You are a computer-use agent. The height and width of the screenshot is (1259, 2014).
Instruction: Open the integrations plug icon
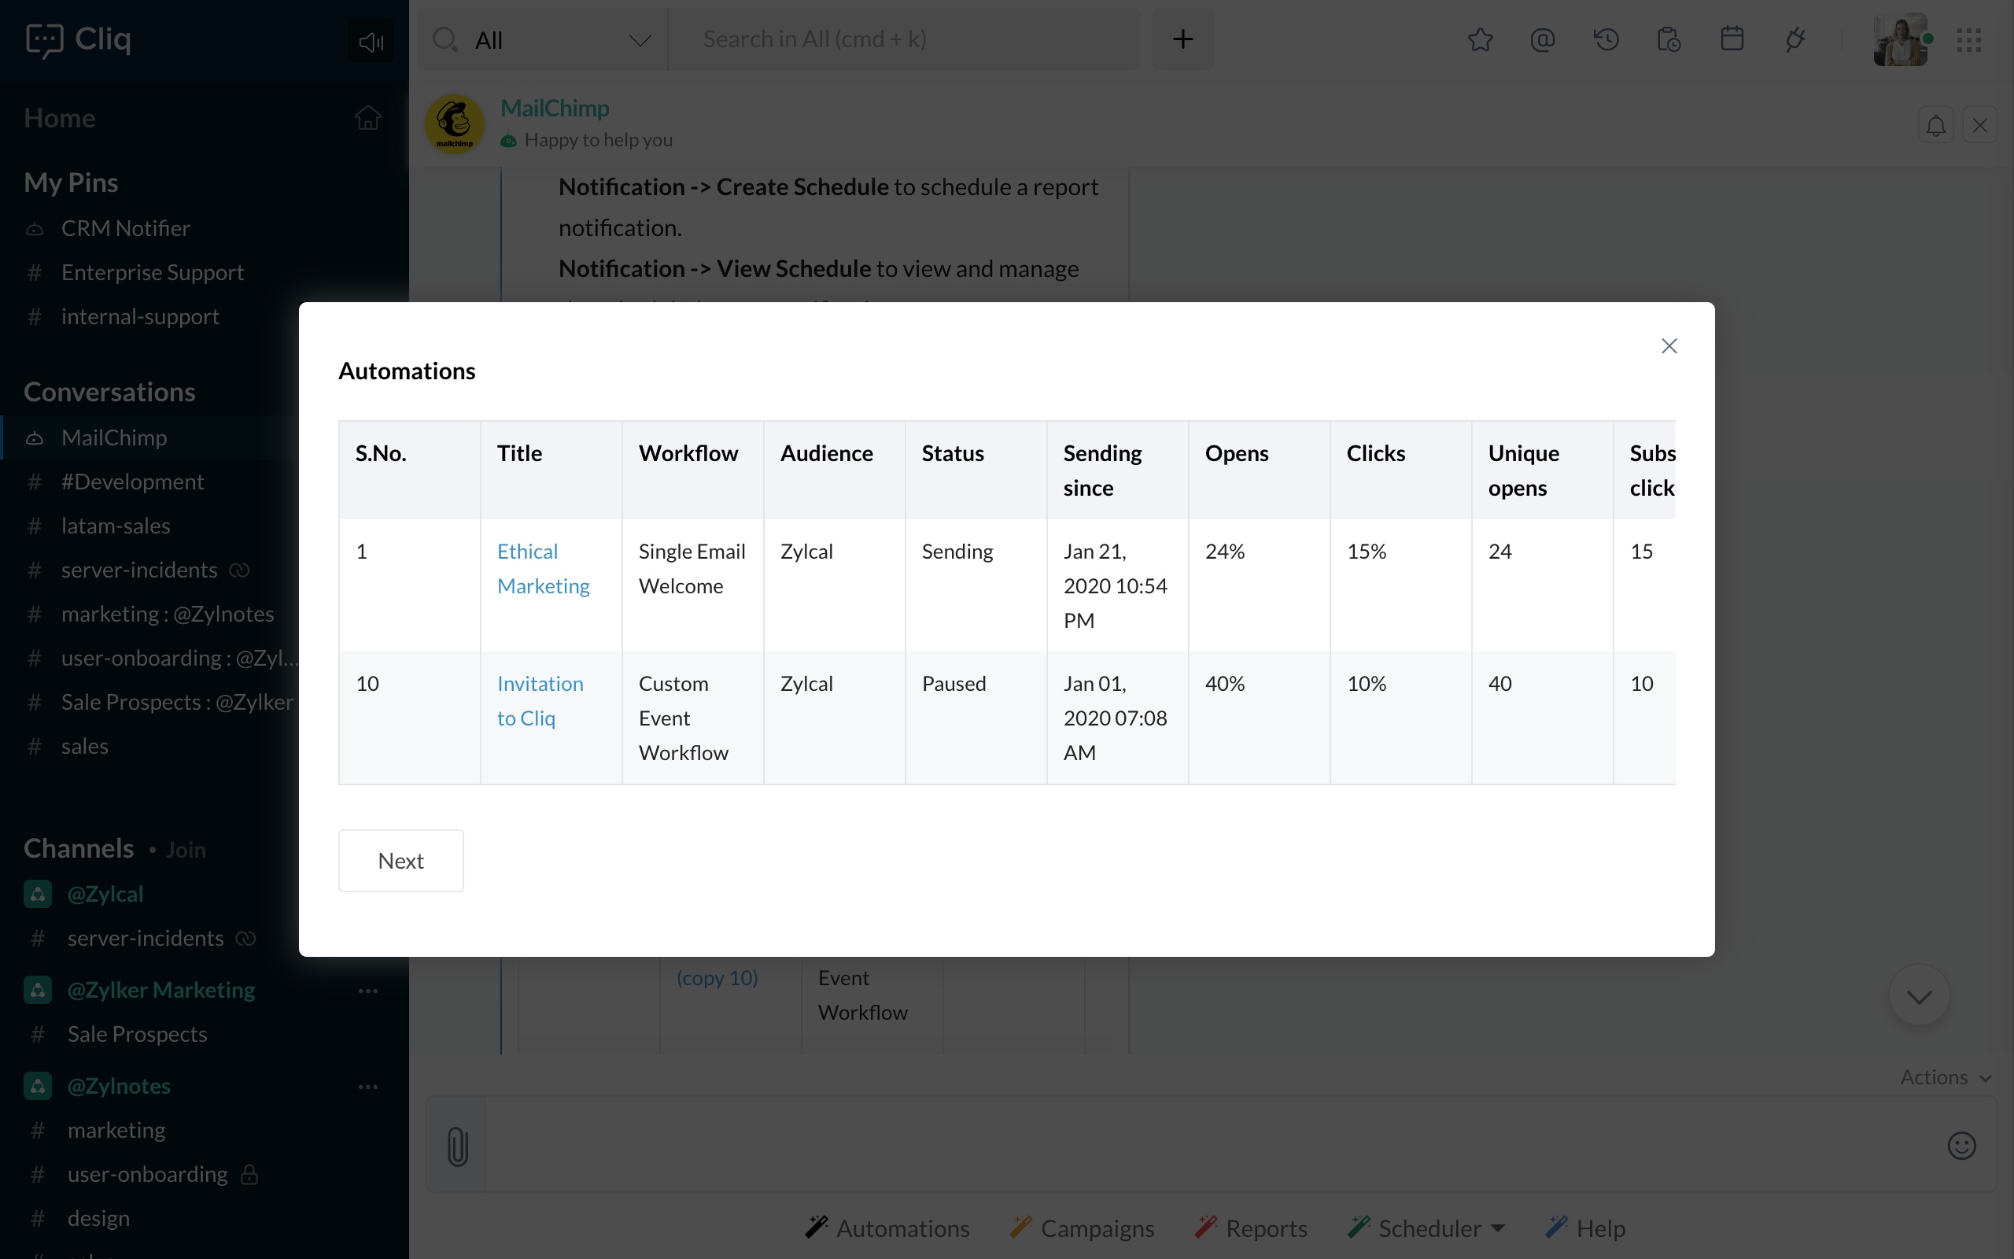click(x=1795, y=39)
